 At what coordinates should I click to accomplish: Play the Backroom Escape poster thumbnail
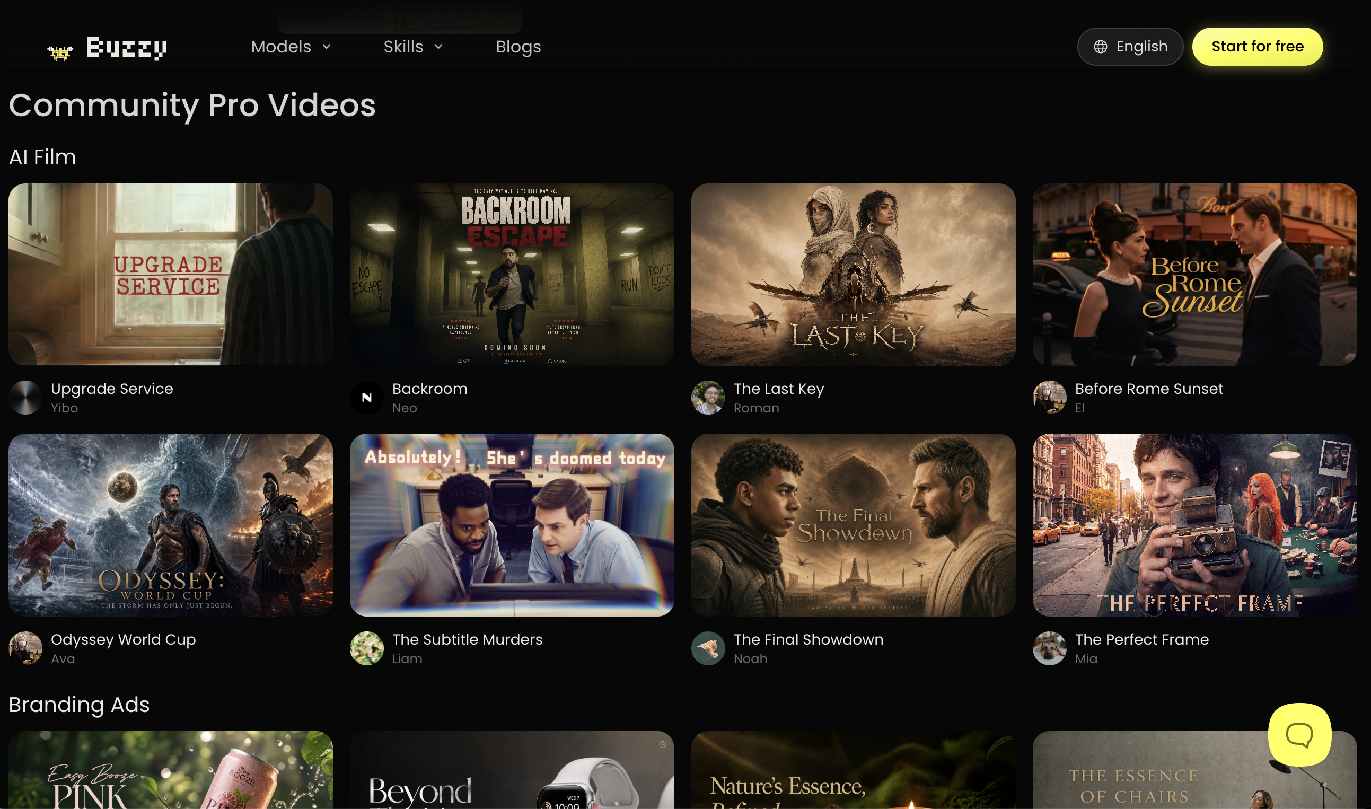point(512,274)
